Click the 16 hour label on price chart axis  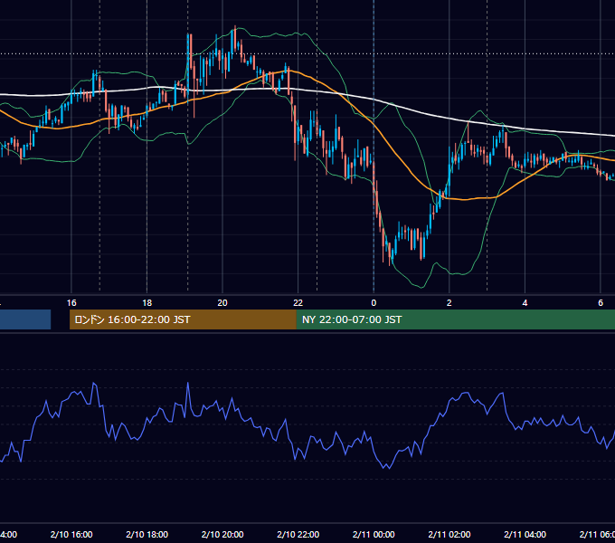click(x=71, y=303)
